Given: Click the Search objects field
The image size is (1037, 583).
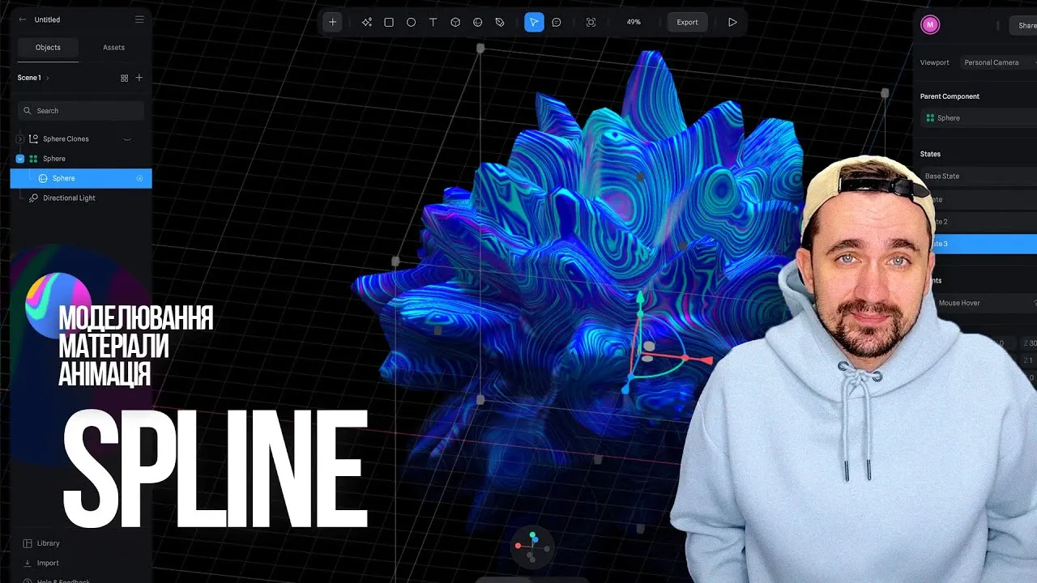Looking at the screenshot, I should click(81, 111).
